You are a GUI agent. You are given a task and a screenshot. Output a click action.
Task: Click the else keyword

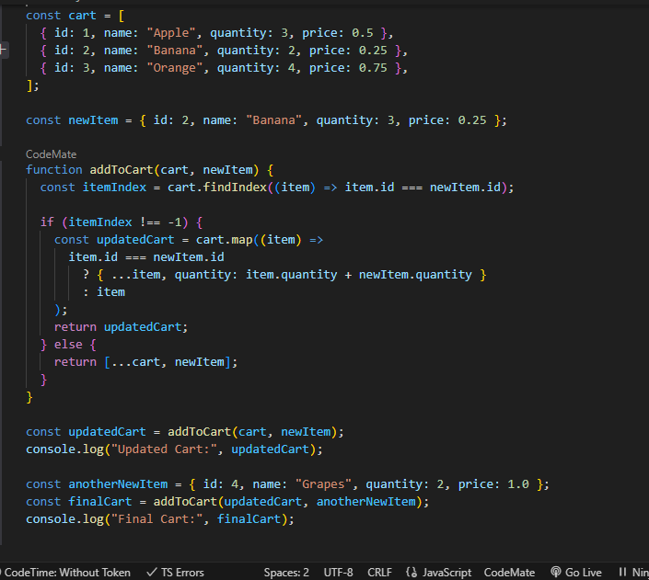point(68,345)
